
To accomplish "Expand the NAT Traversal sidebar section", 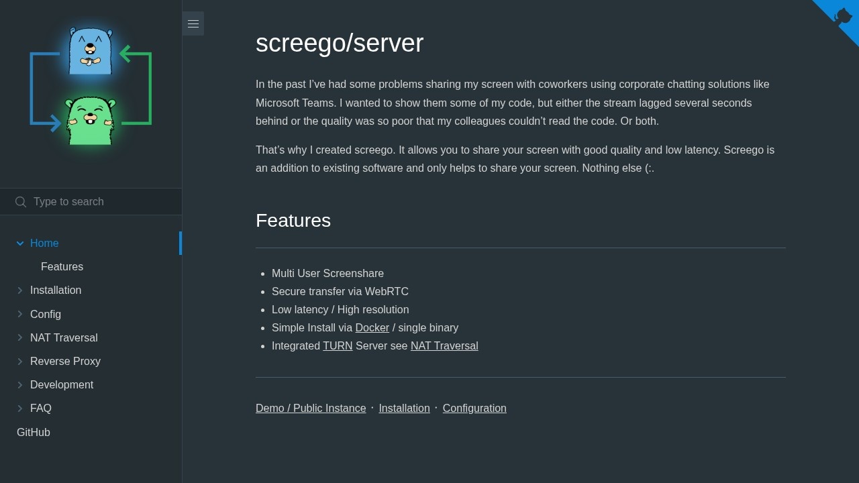I will 19,337.
